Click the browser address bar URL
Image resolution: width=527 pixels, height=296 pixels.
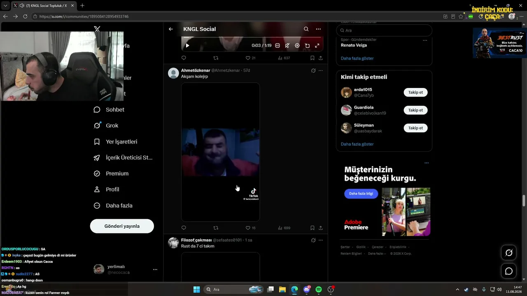(84, 16)
